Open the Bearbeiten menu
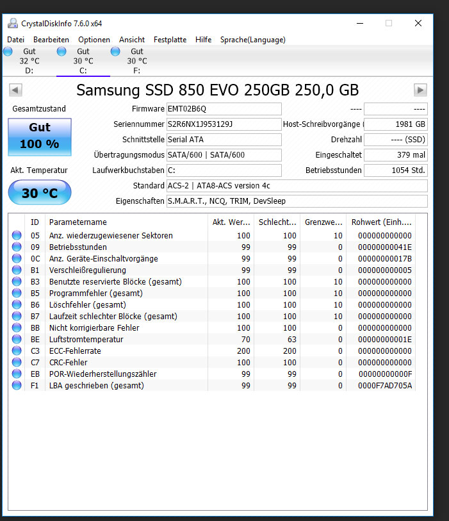449x521 pixels. (51, 40)
